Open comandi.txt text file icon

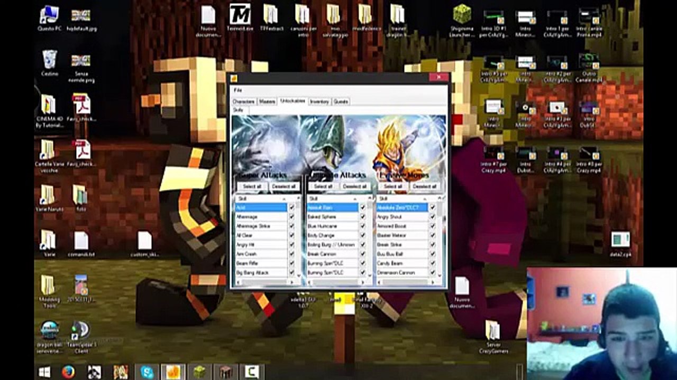(x=81, y=244)
